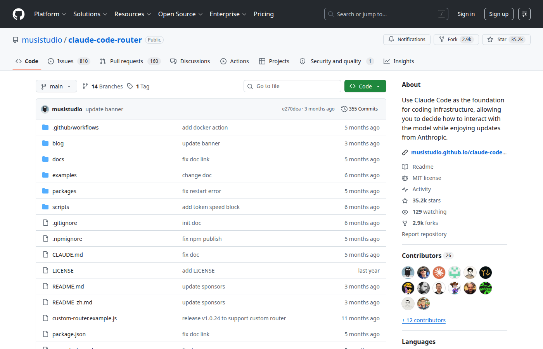The image size is (543, 349).
Task: Open the Pricing link in header
Action: coord(264,14)
